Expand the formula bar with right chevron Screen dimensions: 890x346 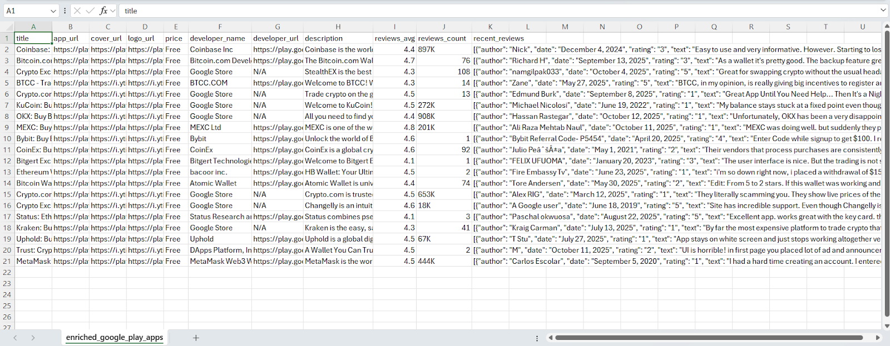tap(883, 11)
